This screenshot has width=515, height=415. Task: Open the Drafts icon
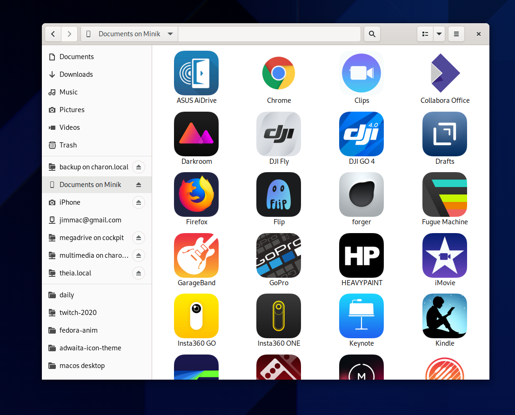[444, 134]
